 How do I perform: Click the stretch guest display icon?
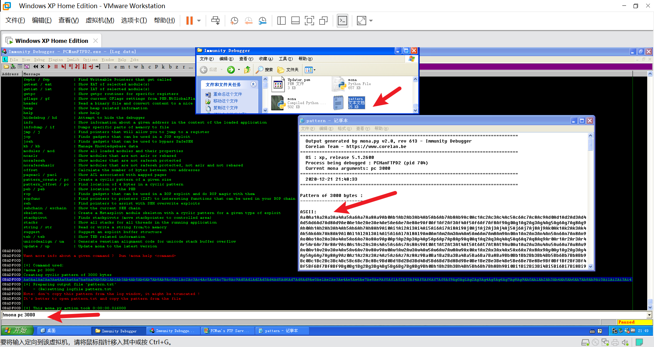[x=361, y=21]
